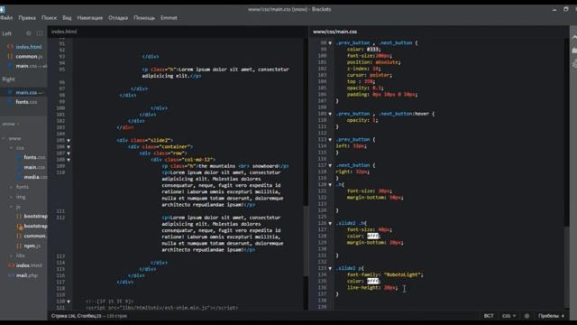
Task: Toggle ВСТ insert mode indicator
Action: tap(489, 316)
